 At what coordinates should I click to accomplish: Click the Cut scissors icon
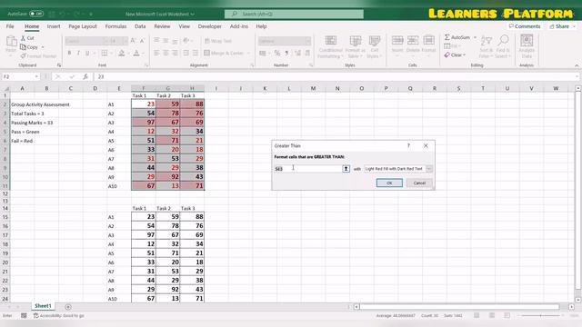(24, 38)
